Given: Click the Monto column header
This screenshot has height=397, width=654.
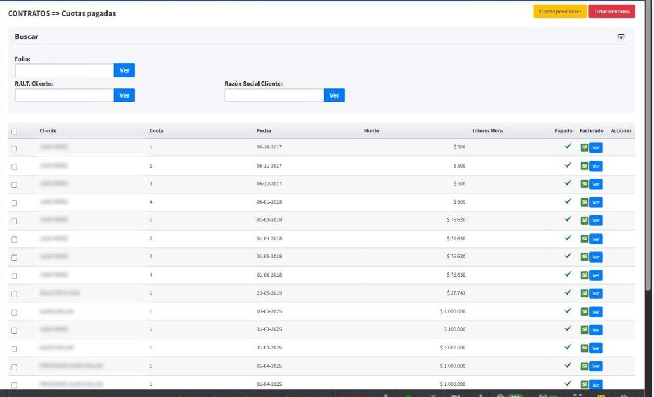Looking at the screenshot, I should [x=372, y=130].
